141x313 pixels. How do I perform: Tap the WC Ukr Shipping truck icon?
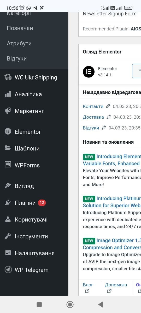click(8, 77)
